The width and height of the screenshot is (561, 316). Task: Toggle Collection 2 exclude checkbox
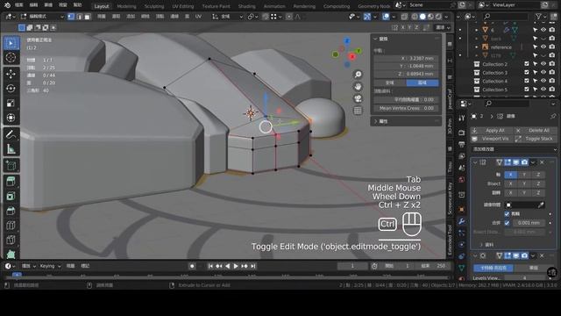click(x=526, y=64)
